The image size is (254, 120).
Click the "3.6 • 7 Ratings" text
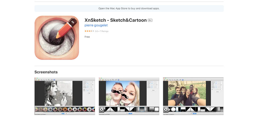pyautogui.click(x=102, y=31)
